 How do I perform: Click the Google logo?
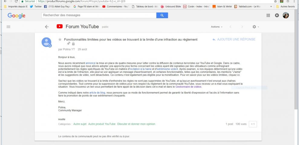16,16
